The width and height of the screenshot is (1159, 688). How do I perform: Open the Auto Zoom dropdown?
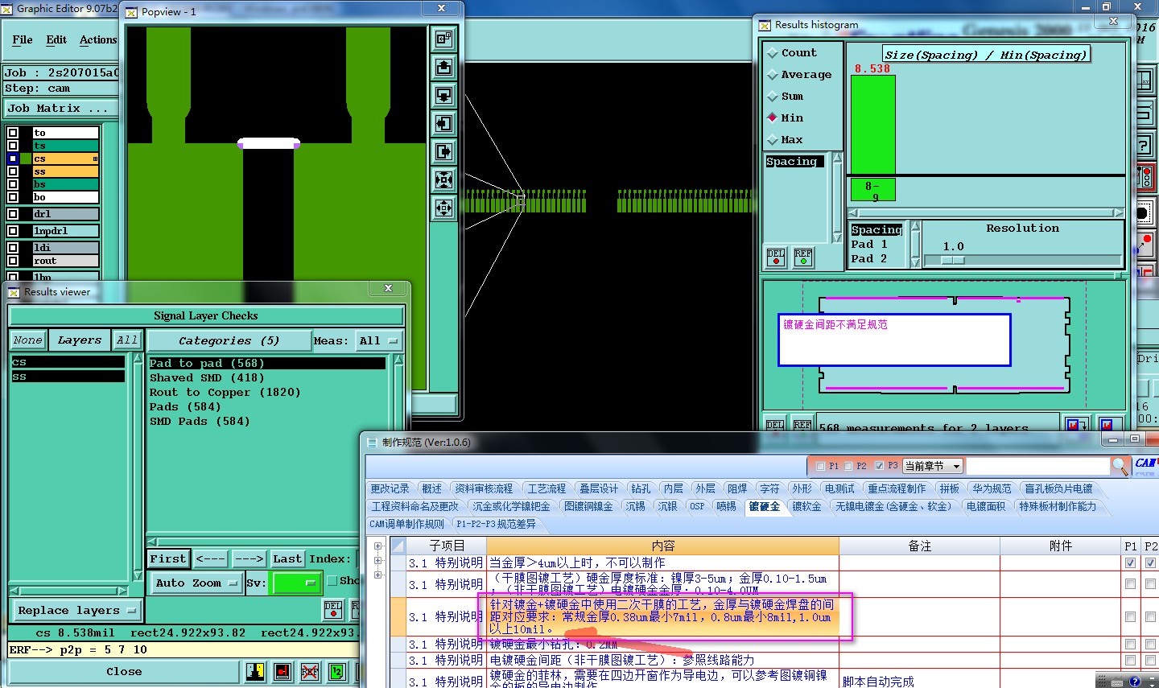[x=196, y=583]
